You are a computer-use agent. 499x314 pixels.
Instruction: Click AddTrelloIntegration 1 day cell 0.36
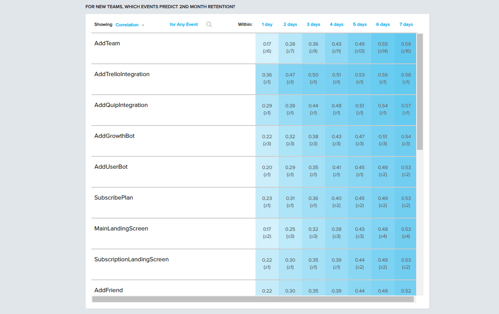(x=267, y=79)
